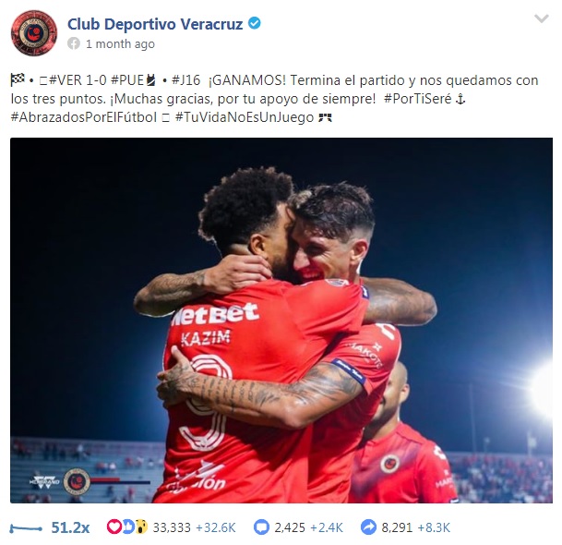The height and width of the screenshot is (545, 562).
Task: Click the 33,333 reactions count
Action: point(172,527)
